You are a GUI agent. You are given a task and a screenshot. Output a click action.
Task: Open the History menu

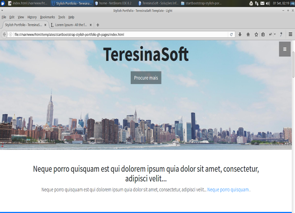(32, 17)
